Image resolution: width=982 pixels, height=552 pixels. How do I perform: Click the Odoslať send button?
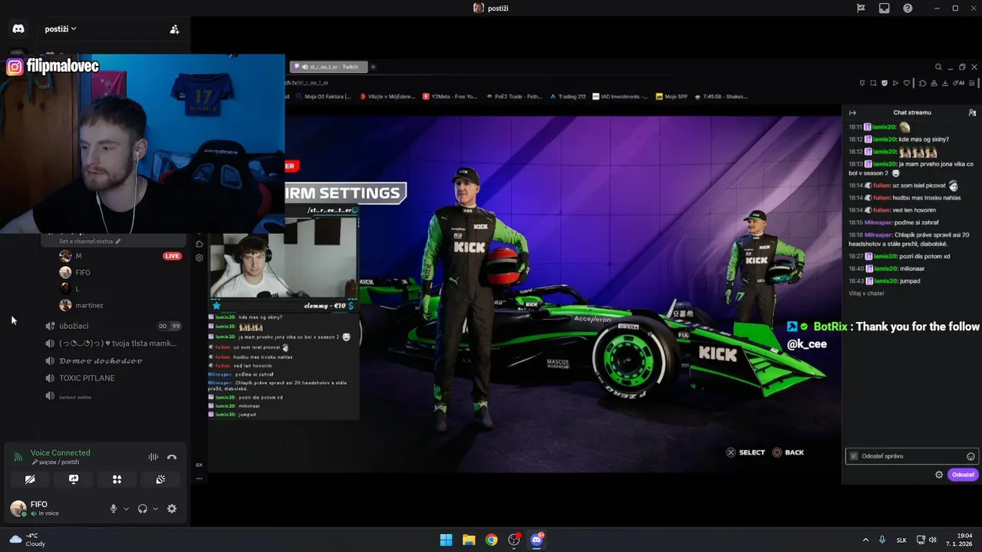pos(963,475)
